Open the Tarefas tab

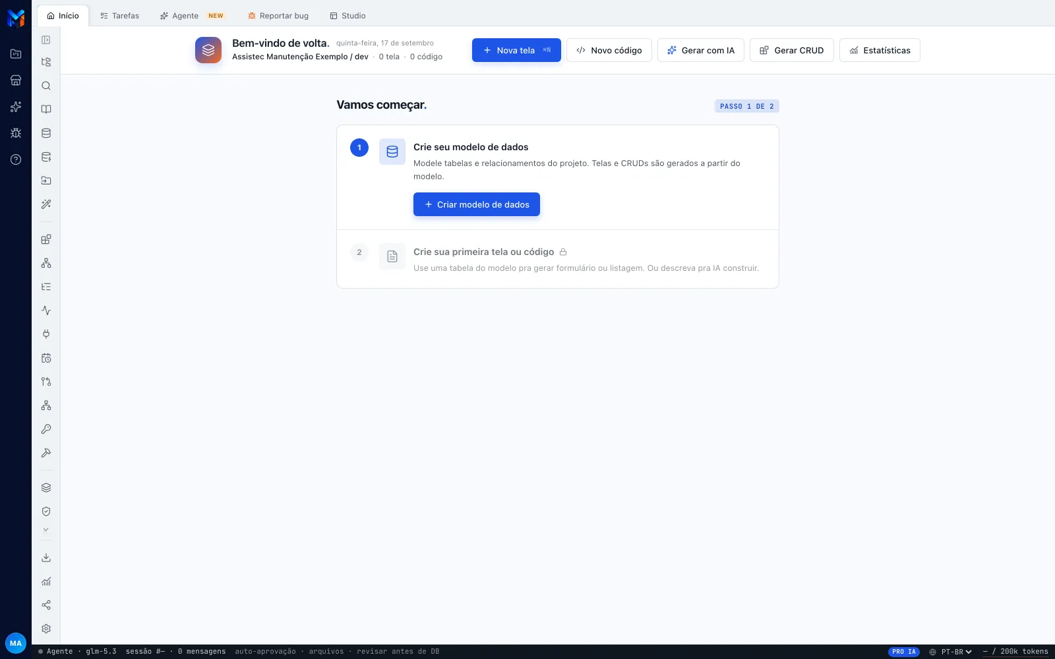pos(119,16)
